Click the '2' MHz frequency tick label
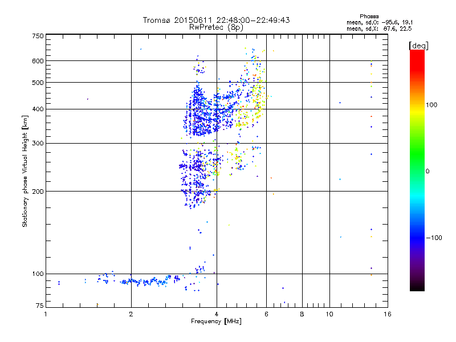The image size is (456, 342). (131, 314)
